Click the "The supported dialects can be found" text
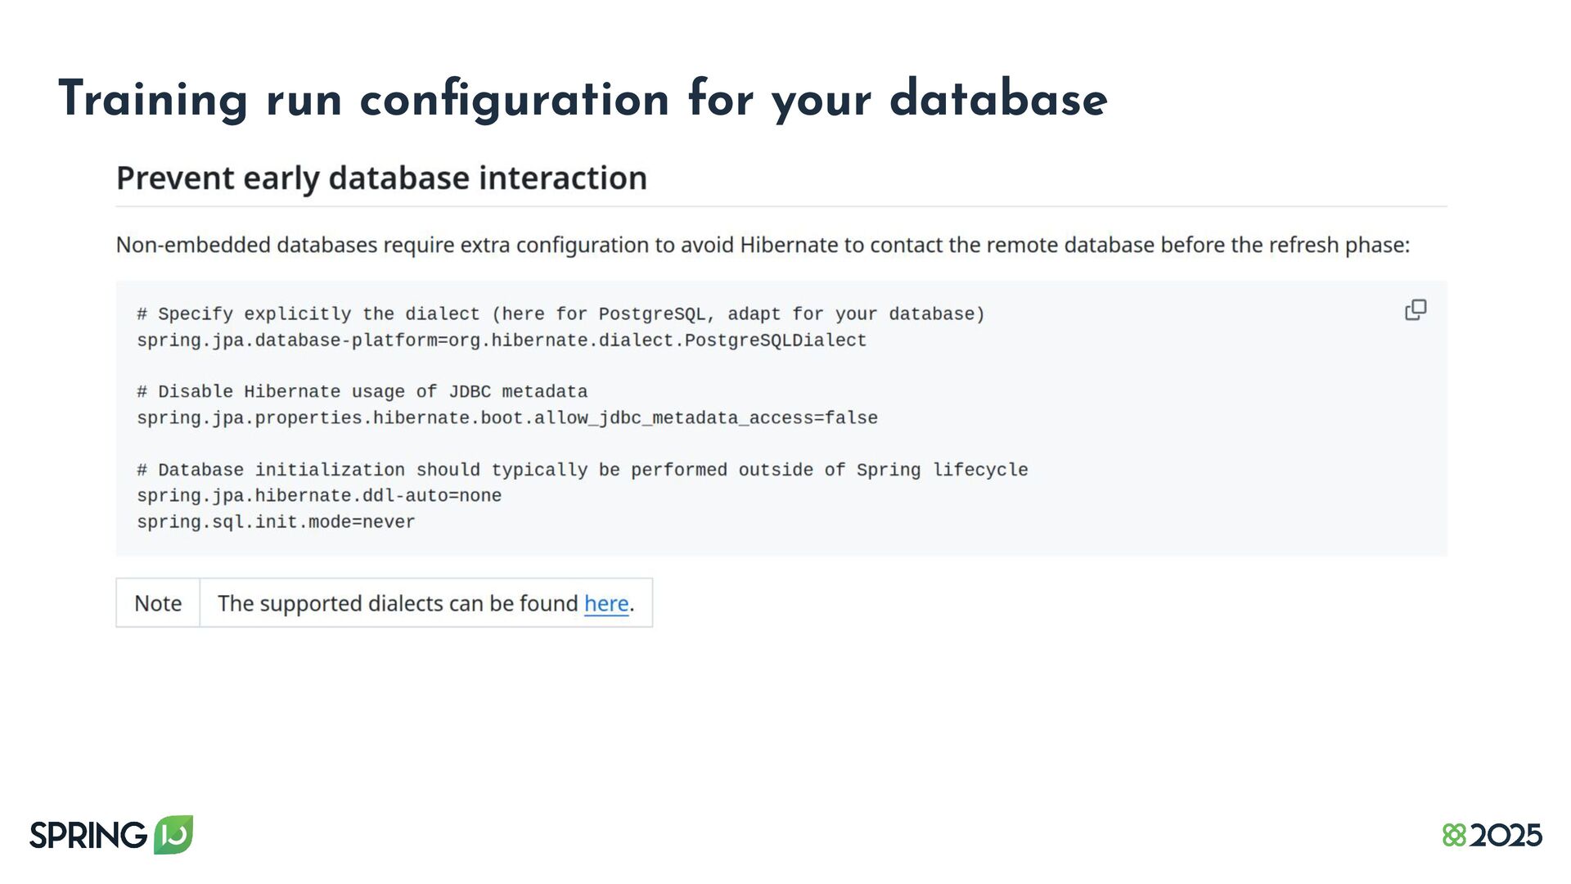This screenshot has width=1571, height=884. [x=398, y=603]
